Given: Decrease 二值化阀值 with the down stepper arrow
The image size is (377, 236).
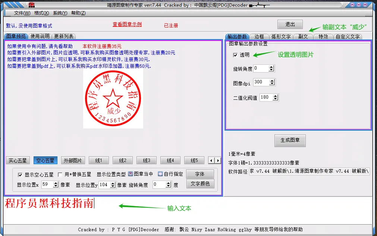Looking at the screenshot, I should coord(275,99).
